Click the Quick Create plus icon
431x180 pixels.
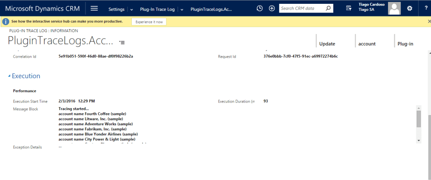point(272,8)
